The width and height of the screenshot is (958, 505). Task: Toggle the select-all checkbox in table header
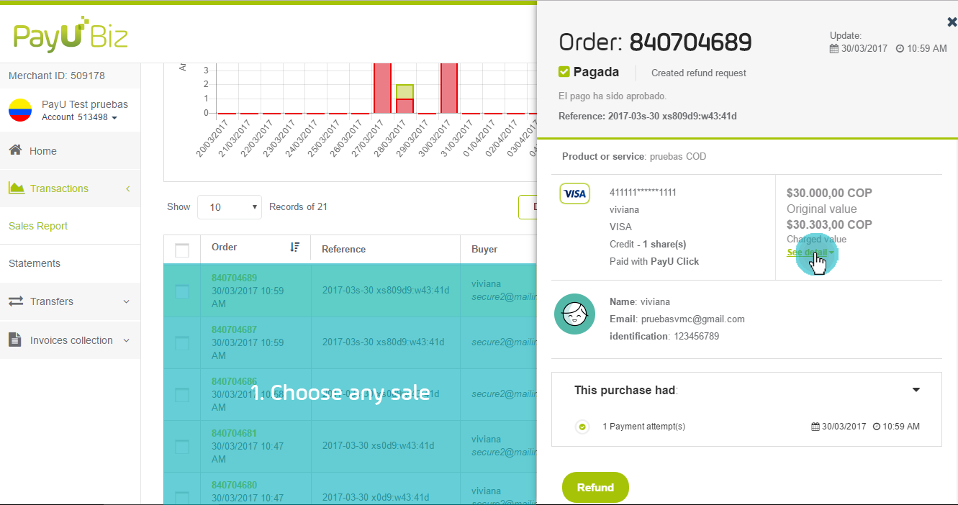click(182, 250)
